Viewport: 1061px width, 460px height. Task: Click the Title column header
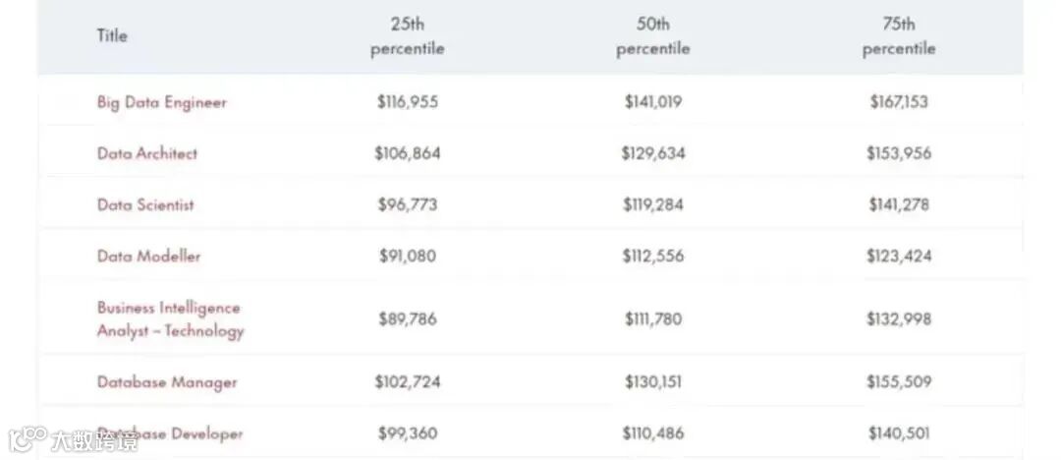coord(112,35)
